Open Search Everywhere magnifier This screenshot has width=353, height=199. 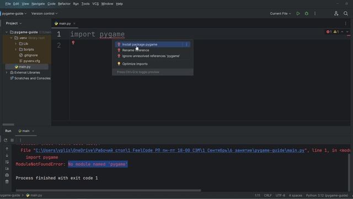(x=346, y=13)
